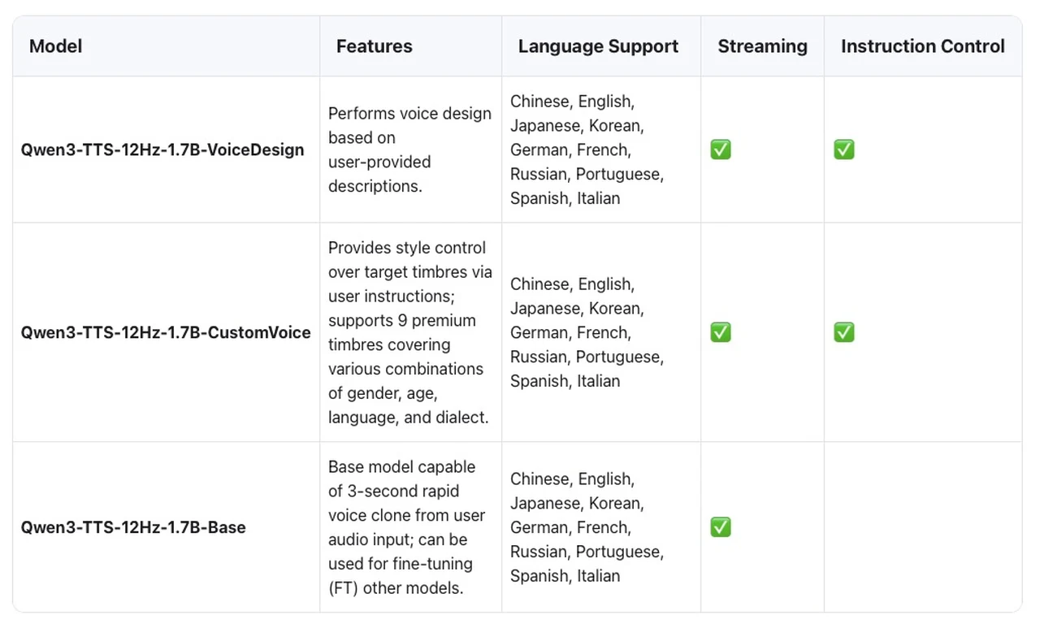Select the Language Support column header
This screenshot has height=628, width=1040.
(x=598, y=46)
